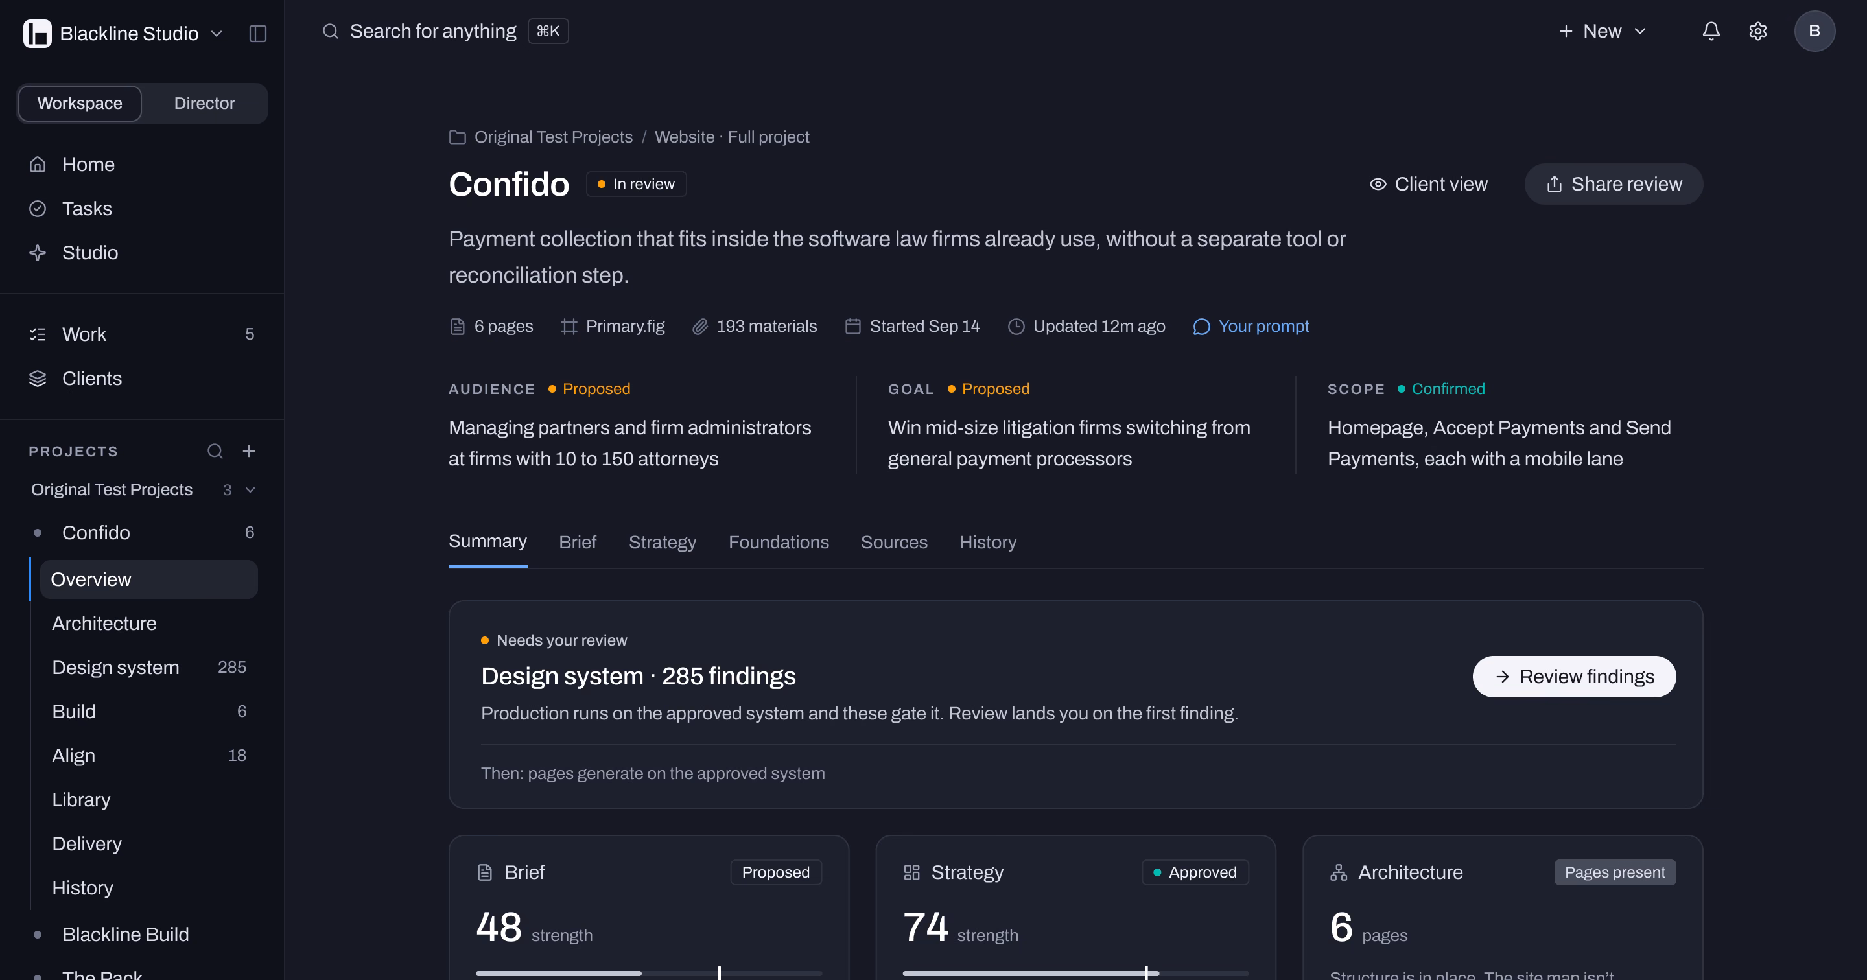Click the 6 pages document icon

click(457, 327)
